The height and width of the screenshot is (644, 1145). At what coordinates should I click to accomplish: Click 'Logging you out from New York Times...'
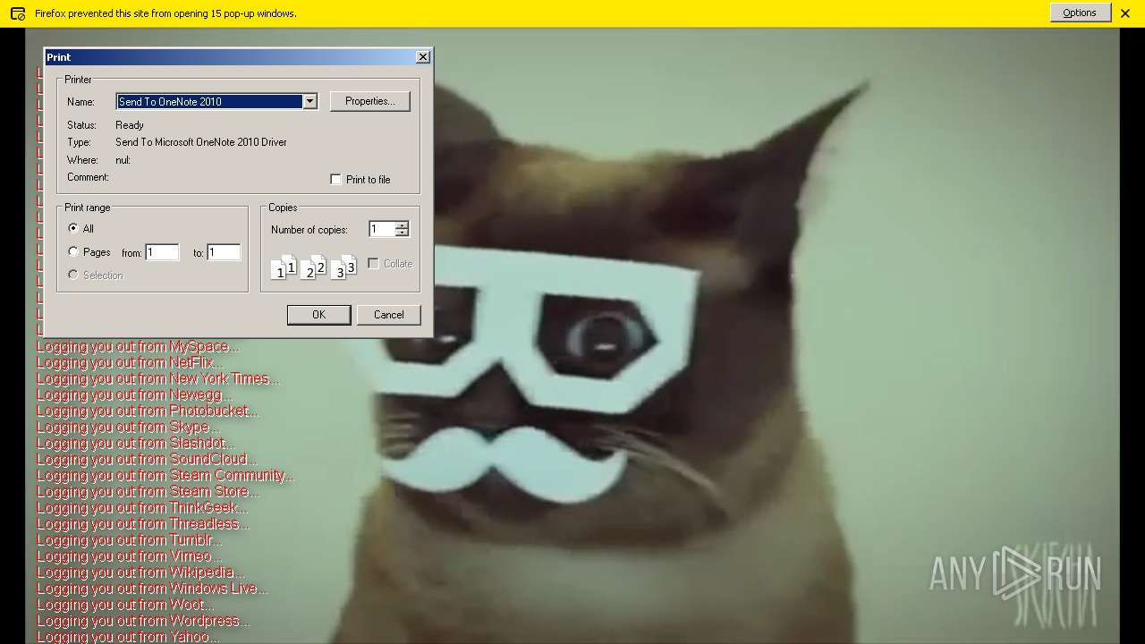click(x=157, y=378)
